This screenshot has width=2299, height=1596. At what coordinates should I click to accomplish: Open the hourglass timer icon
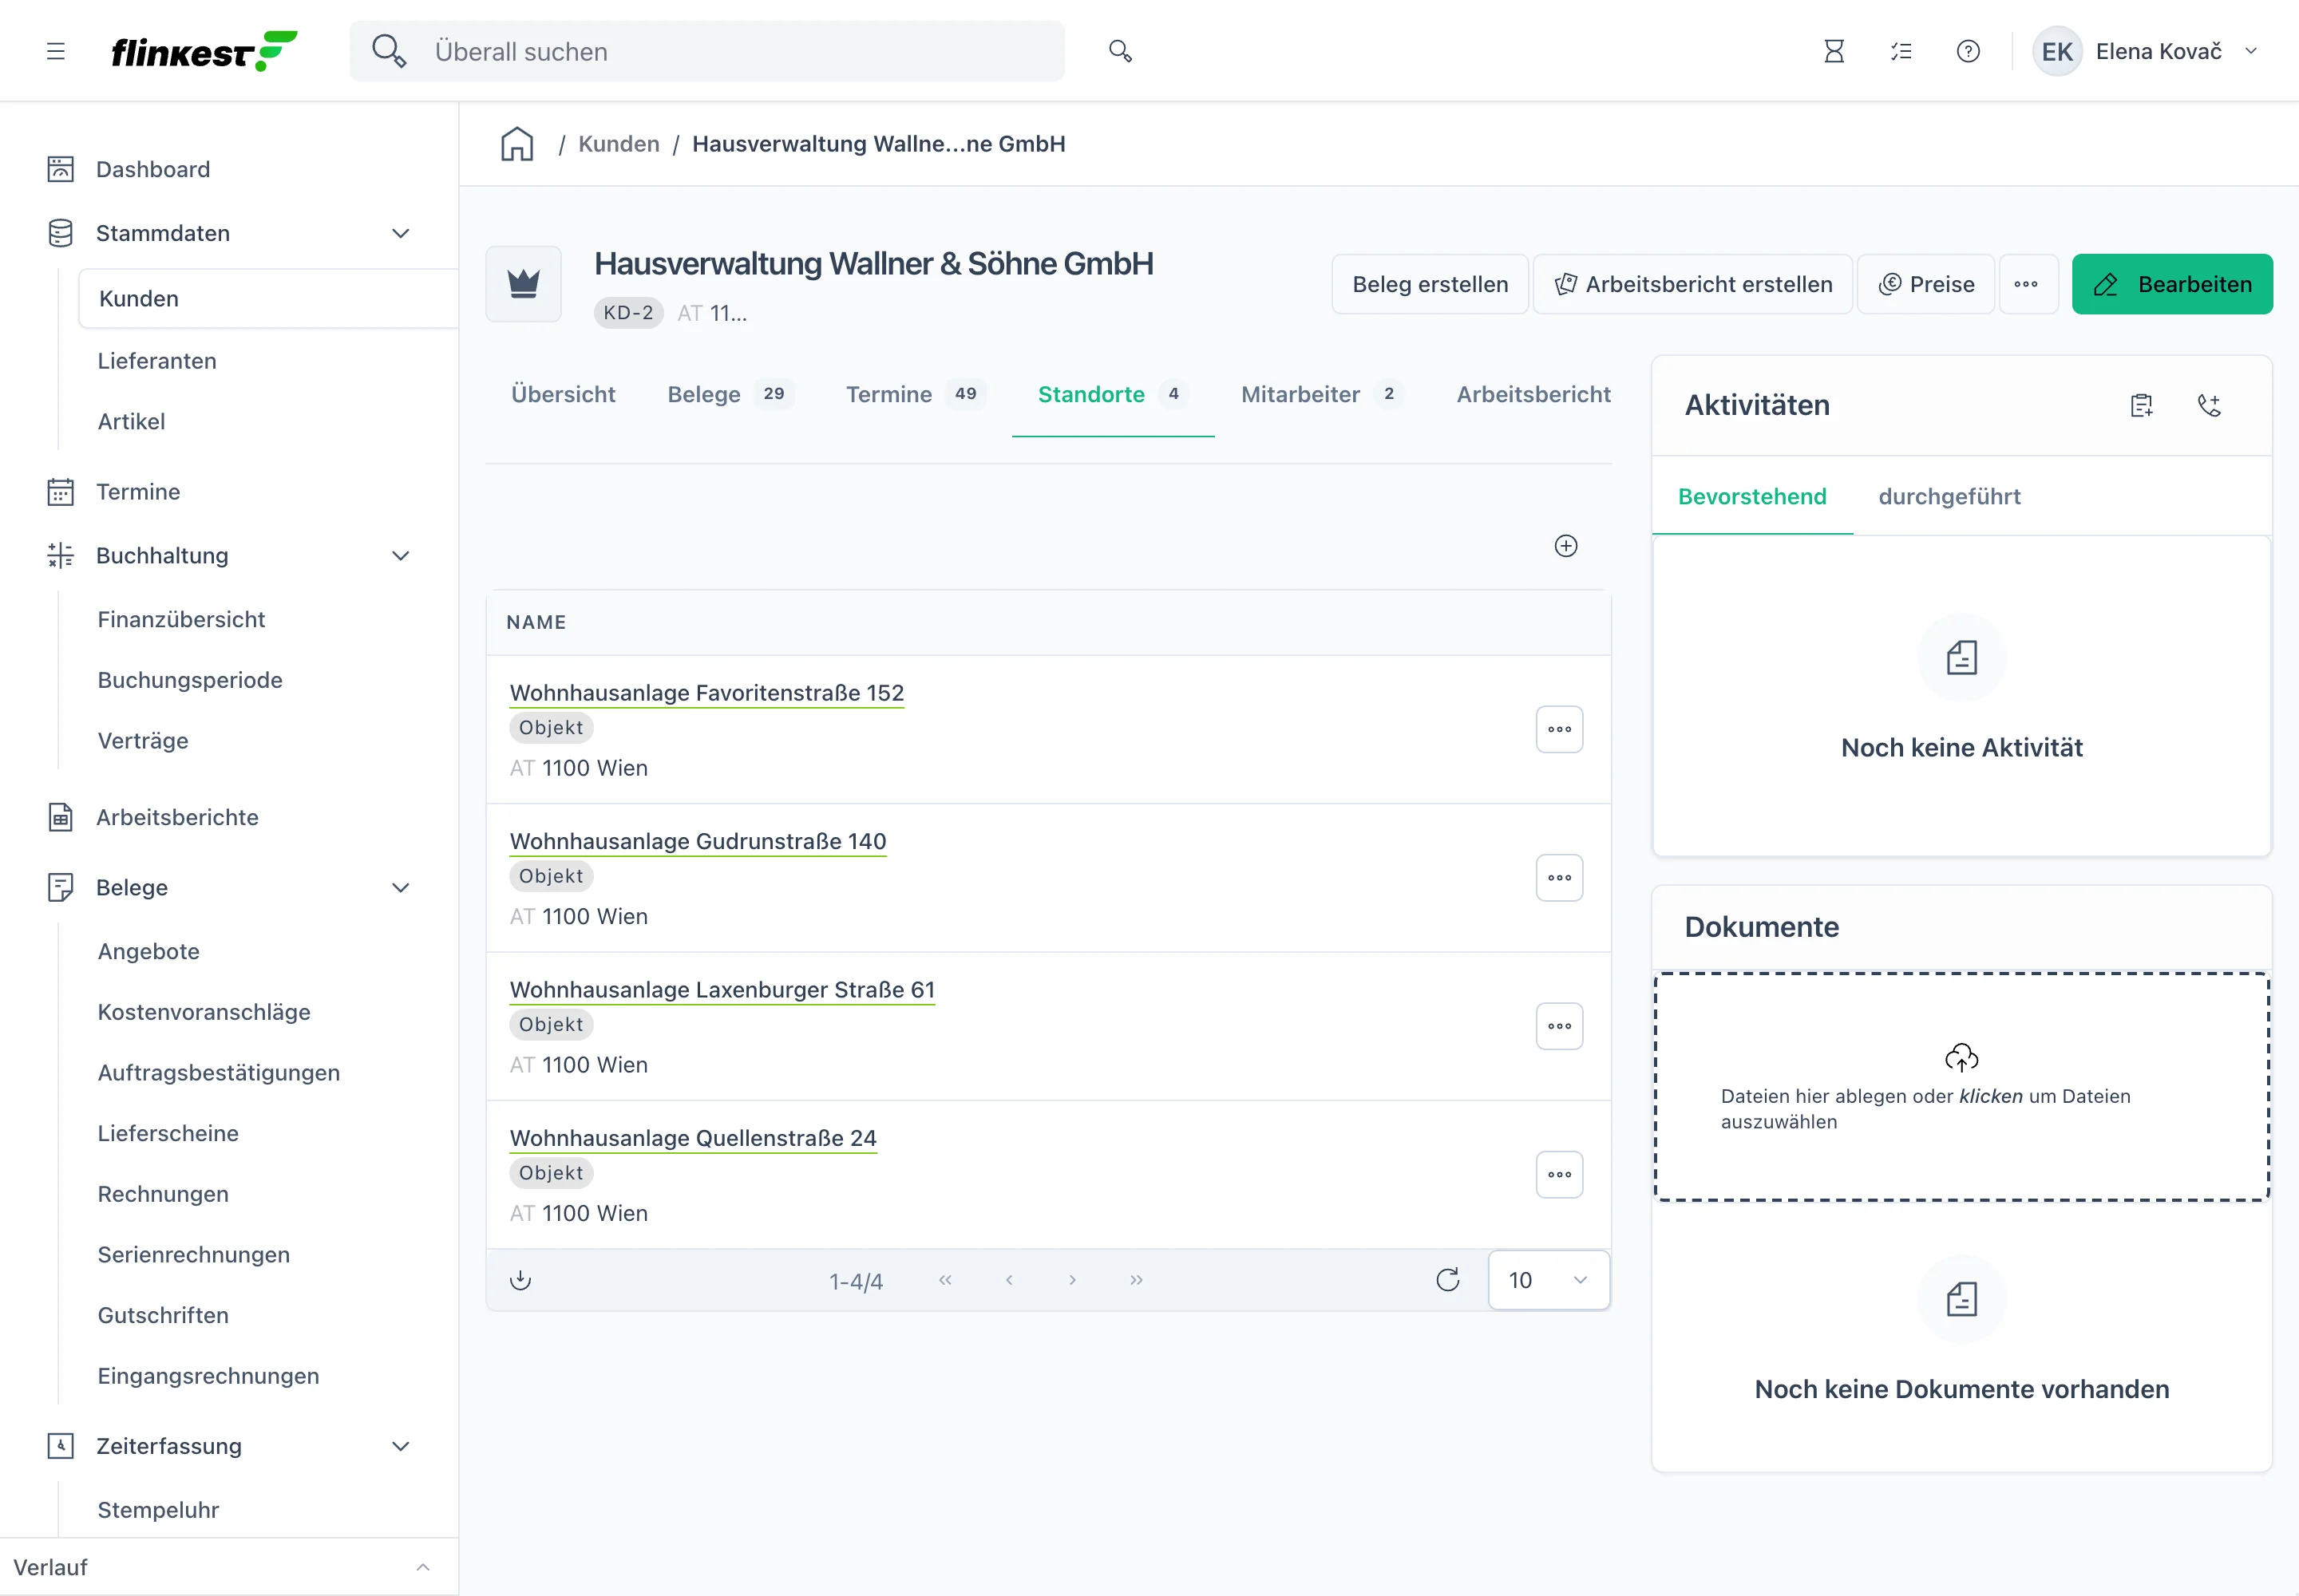[1834, 51]
